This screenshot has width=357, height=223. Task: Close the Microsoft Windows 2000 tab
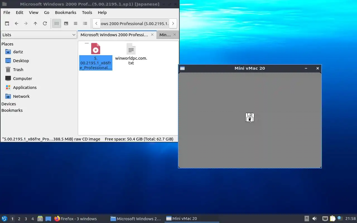(x=152, y=35)
